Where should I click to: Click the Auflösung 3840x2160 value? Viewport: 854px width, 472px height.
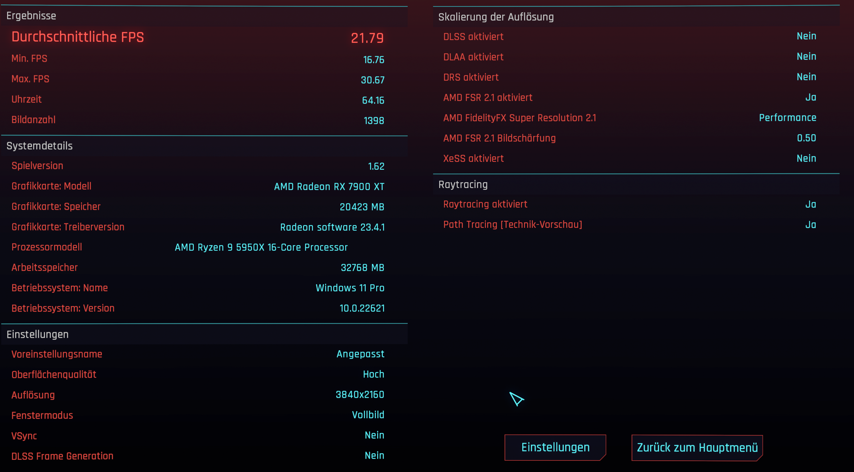360,395
